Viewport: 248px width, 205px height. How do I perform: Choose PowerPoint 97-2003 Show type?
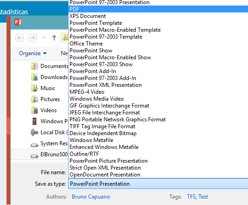coord(158,64)
